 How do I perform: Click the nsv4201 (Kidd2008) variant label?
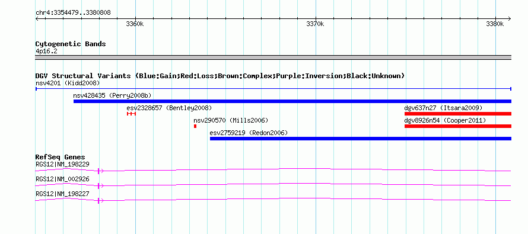(68, 83)
